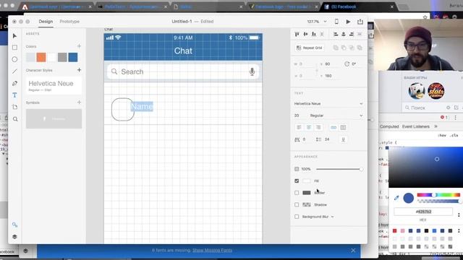Toggle the Fill checkbox
The height and width of the screenshot is (260, 463).
tap(297, 181)
